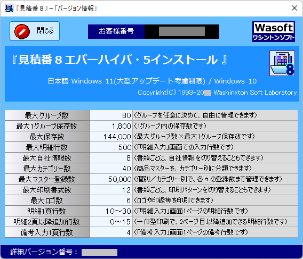Click the Wasoft ワシントンソフト logo
303x259 pixels.
click(274, 31)
